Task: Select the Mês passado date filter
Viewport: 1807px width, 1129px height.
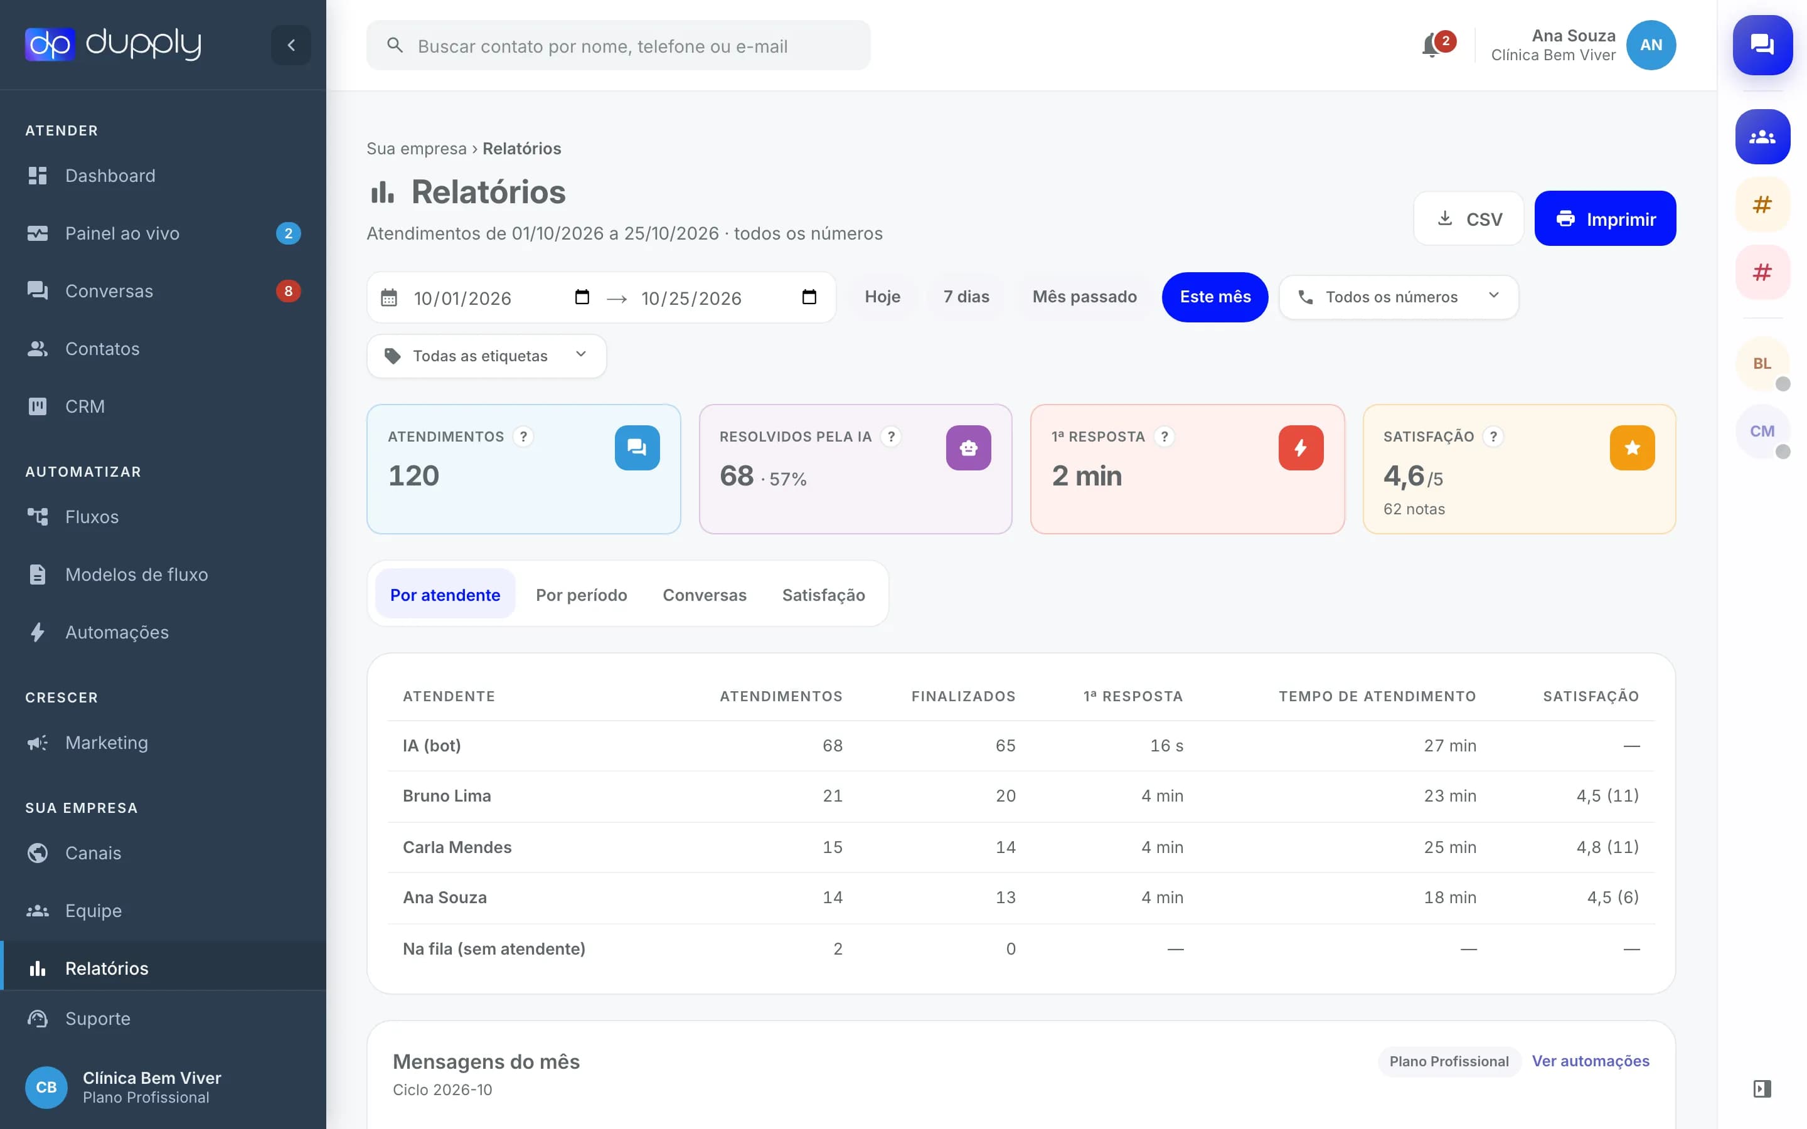Action: [x=1084, y=297]
